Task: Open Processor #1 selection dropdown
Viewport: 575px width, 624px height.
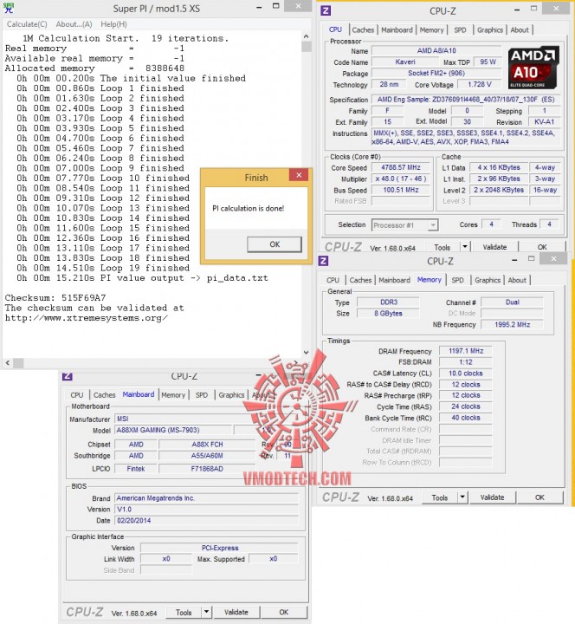Action: 404,225
